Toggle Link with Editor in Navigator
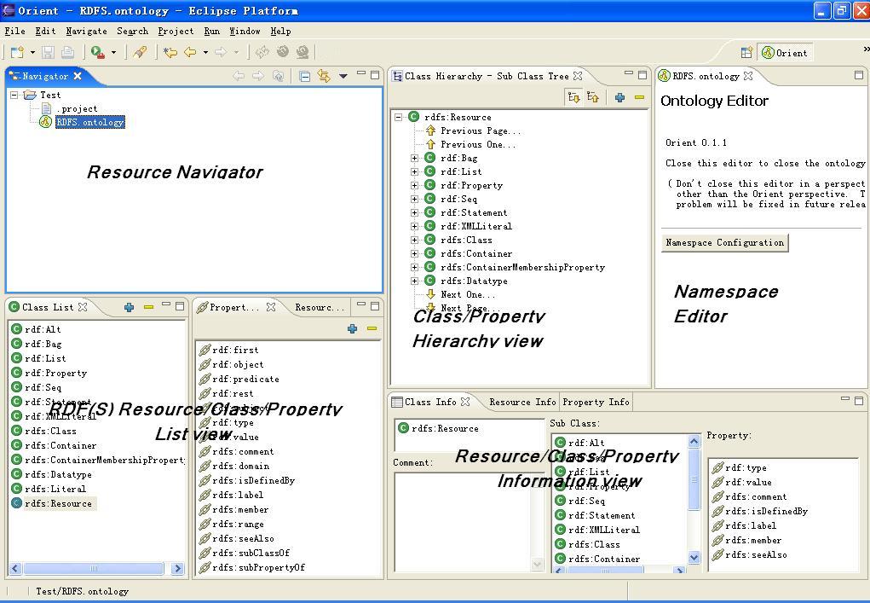Image resolution: width=870 pixels, height=603 pixels. pos(324,76)
